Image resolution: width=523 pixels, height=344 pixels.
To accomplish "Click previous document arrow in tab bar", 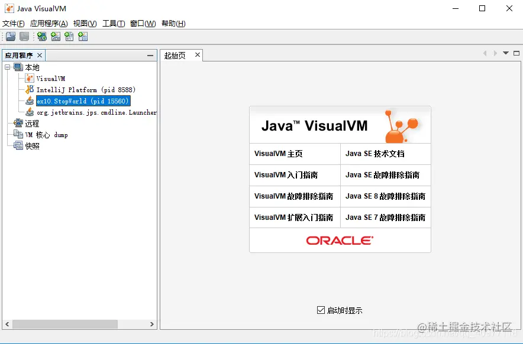I will point(485,53).
